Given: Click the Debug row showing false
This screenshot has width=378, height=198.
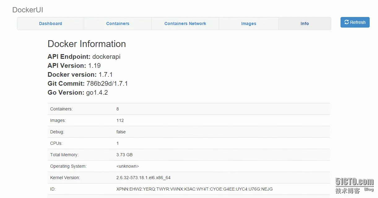Looking at the screenshot, I should (121, 132).
